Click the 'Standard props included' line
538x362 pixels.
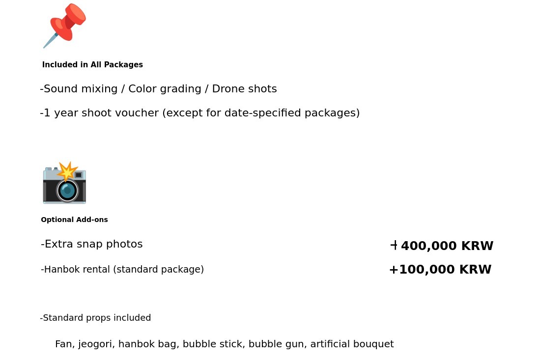tap(95, 318)
